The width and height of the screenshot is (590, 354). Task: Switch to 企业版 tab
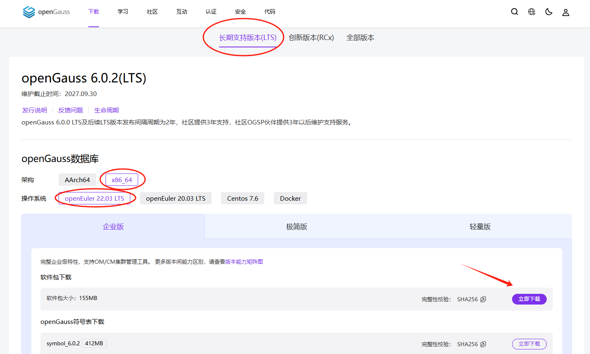coord(113,227)
